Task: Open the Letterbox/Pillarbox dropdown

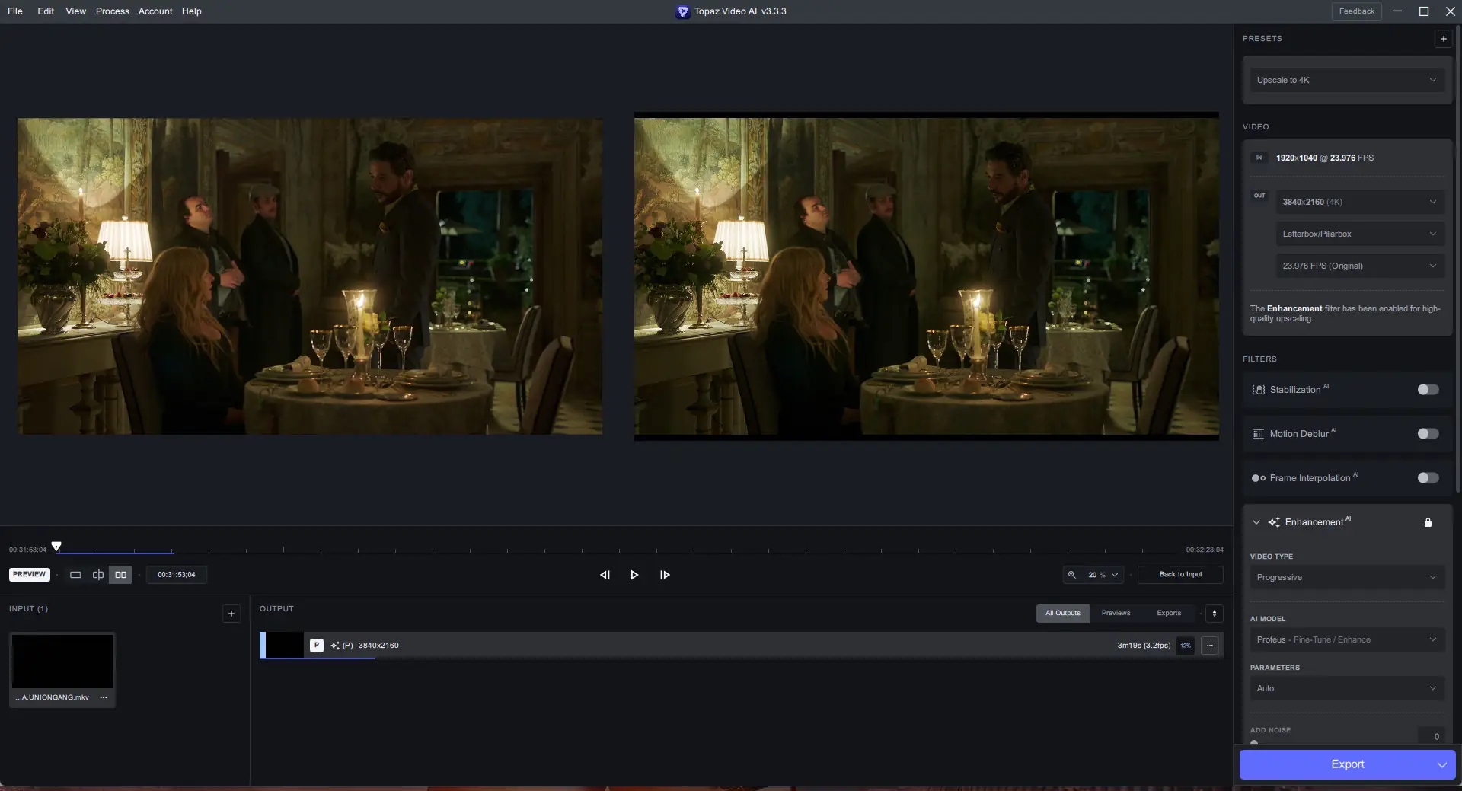Action: (x=1360, y=234)
